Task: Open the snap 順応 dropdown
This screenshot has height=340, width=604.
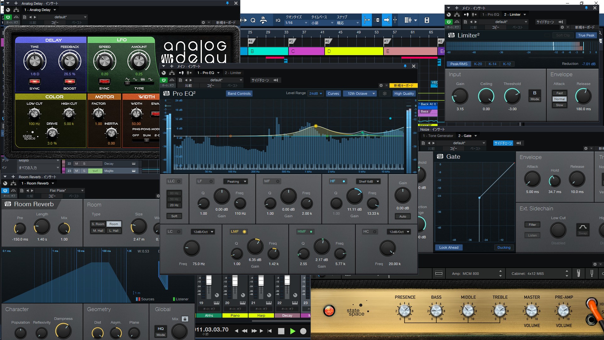Action: 348,23
